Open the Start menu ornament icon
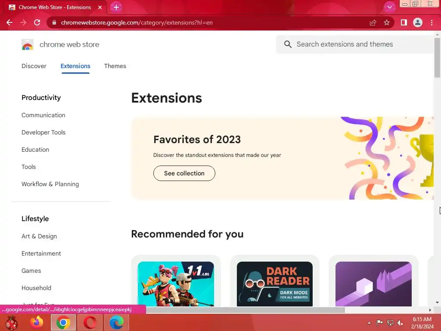This screenshot has height=331, width=441. coord(11,322)
